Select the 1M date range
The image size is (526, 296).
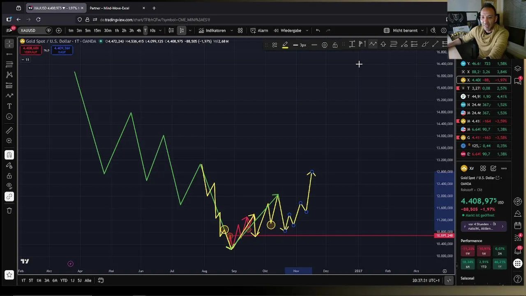[x=39, y=280]
